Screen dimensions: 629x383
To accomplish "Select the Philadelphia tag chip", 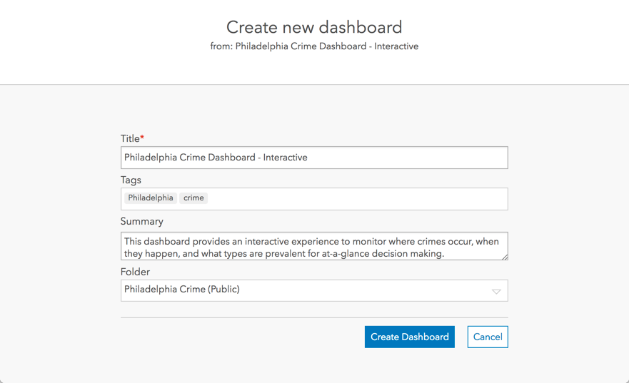I will 151,198.
